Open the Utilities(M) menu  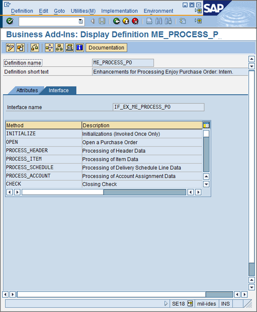tap(83, 11)
